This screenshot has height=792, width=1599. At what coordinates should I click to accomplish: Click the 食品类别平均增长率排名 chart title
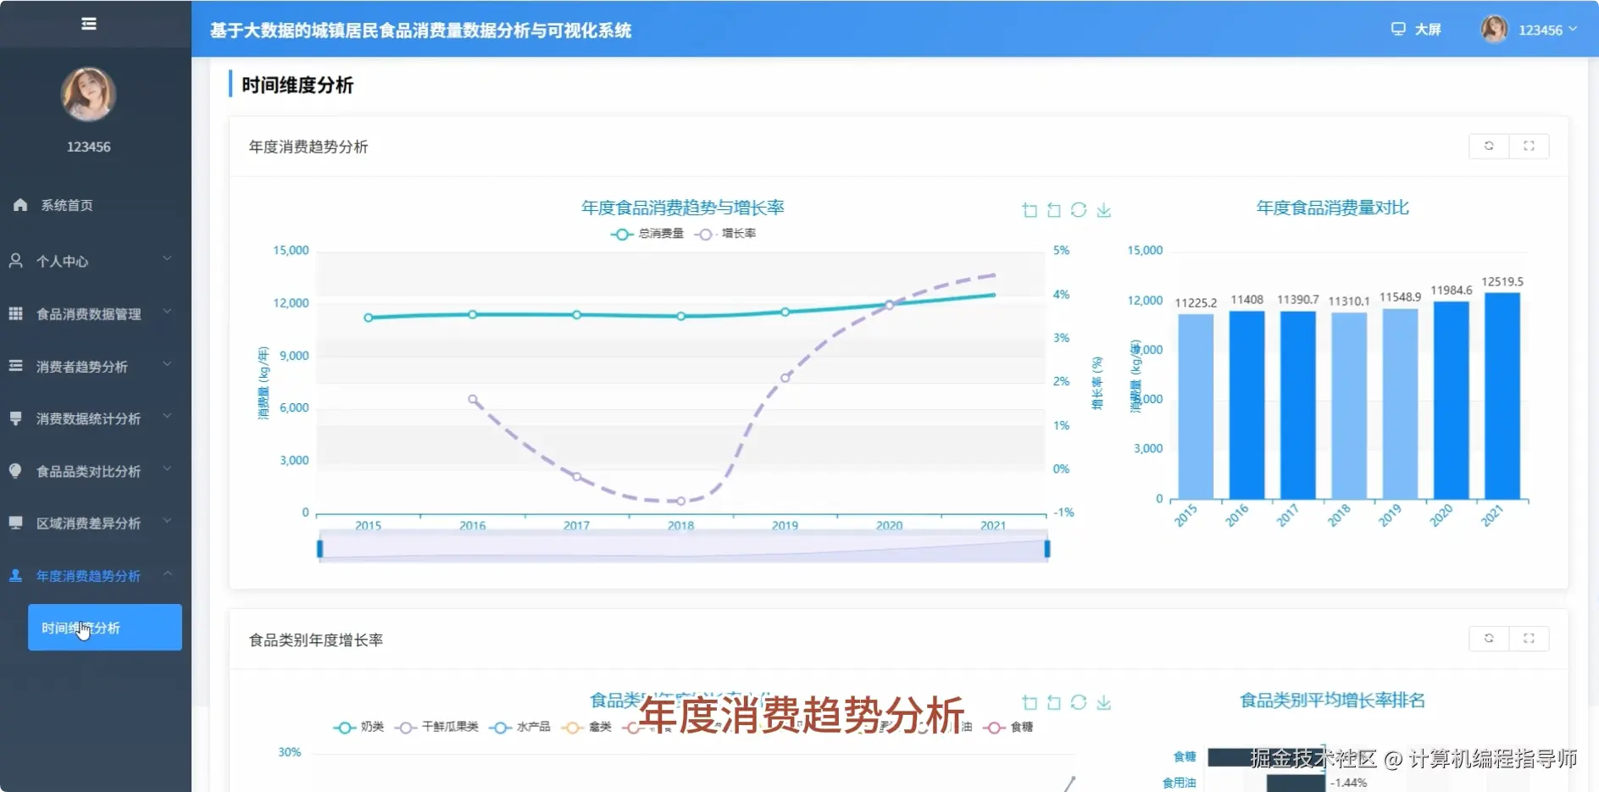pyautogui.click(x=1332, y=701)
